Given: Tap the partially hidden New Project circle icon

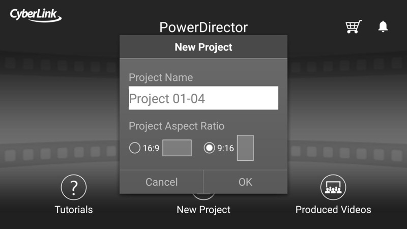Looking at the screenshot, I should tap(203, 196).
